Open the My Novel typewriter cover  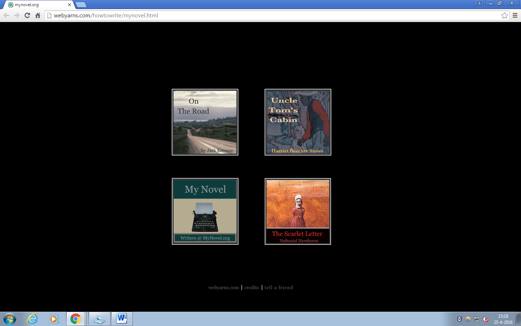pyautogui.click(x=205, y=211)
